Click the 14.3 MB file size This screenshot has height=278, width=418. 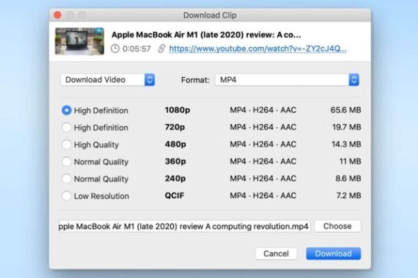(346, 144)
